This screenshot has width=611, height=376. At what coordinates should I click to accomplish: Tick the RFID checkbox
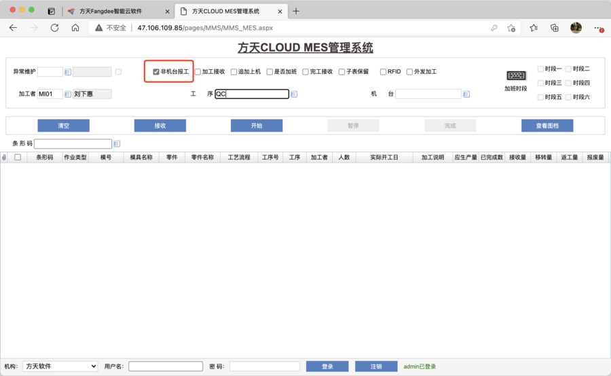(384, 72)
